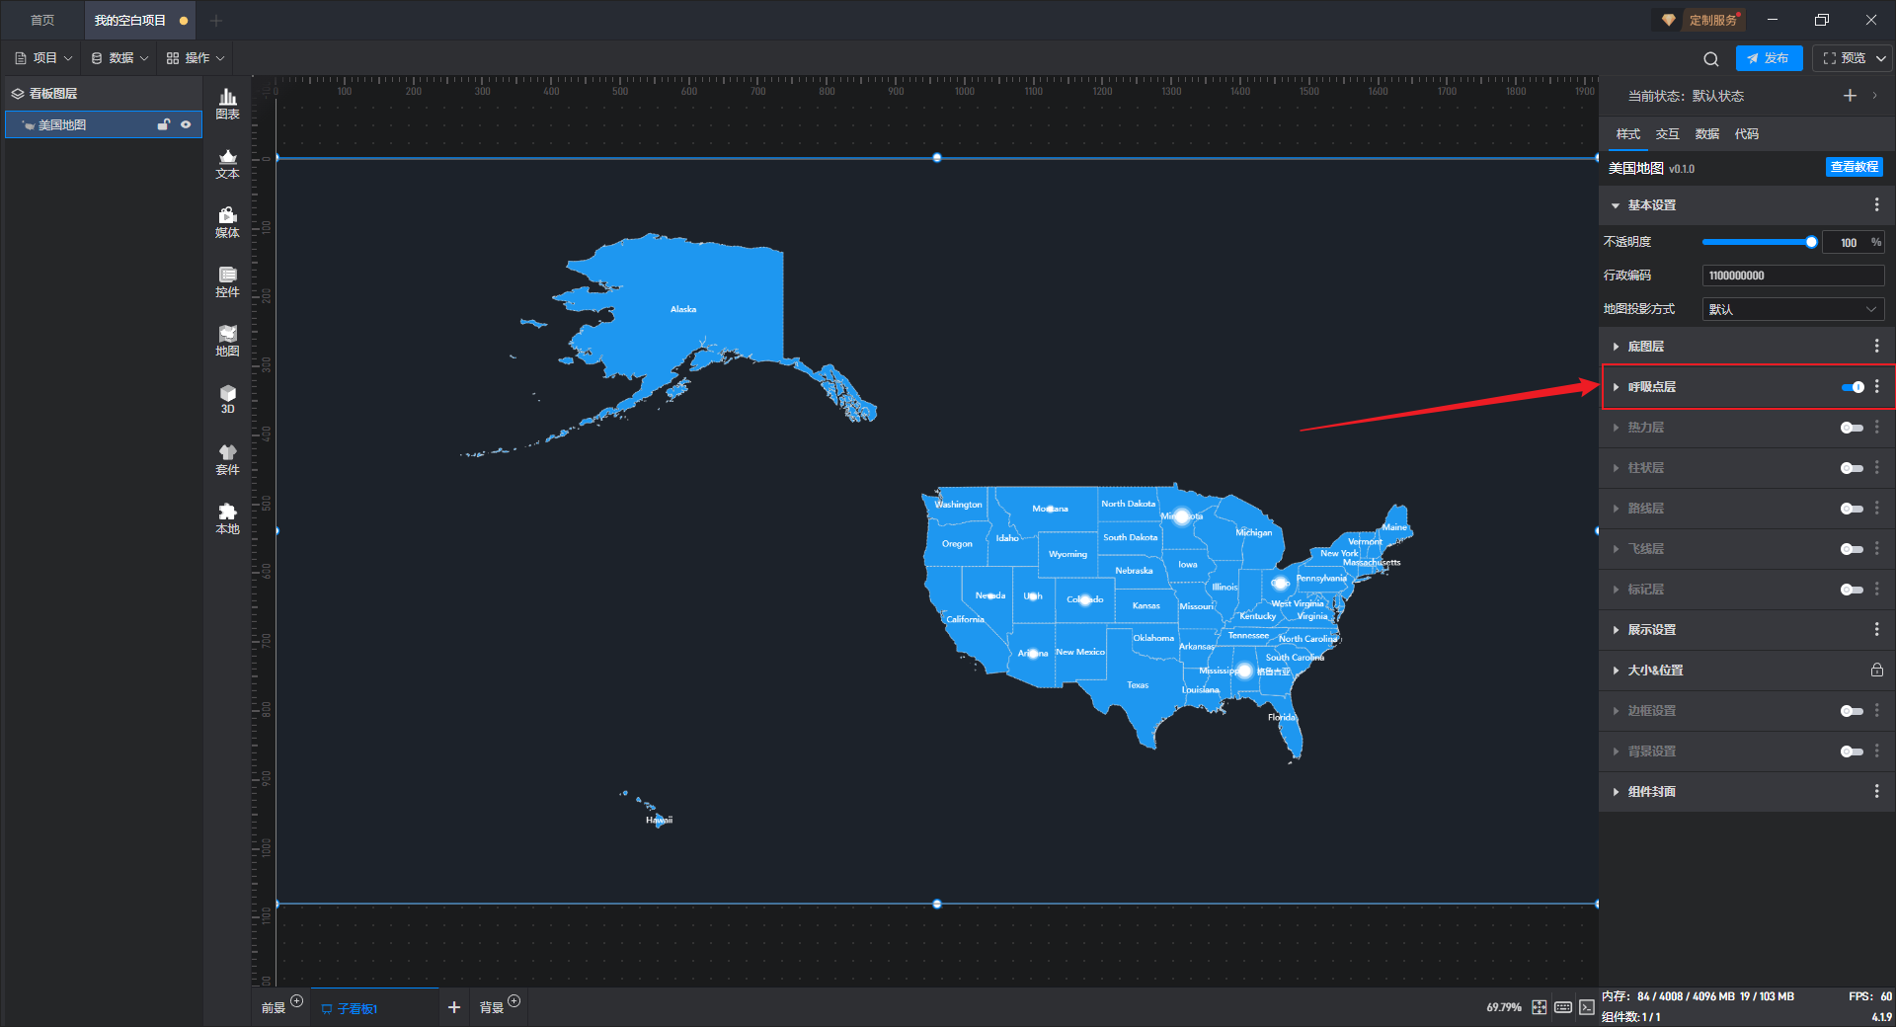The height and width of the screenshot is (1027, 1896).
Task: Select the 美国地图 layer row
Action: point(104,124)
